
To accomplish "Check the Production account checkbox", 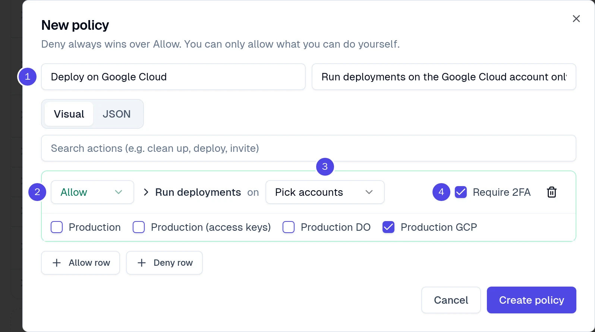I will (x=57, y=227).
